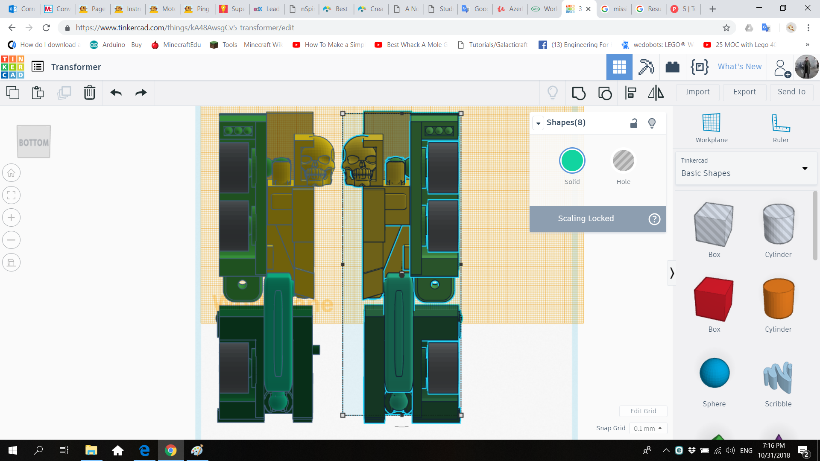The width and height of the screenshot is (820, 461).
Task: Delete selection with trash icon
Action: tap(89, 93)
